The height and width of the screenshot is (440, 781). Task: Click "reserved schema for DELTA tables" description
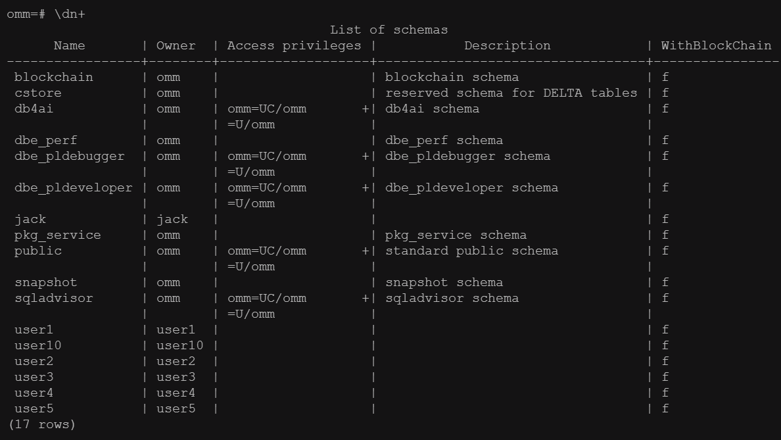(511, 93)
